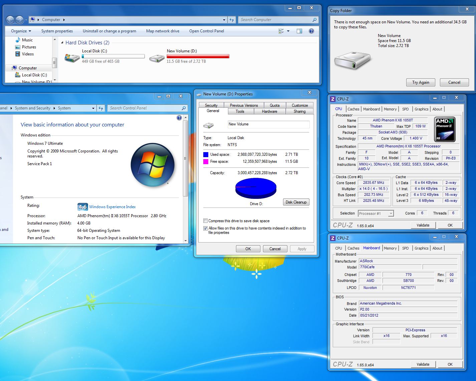
Task: Click Uninstall or change a program
Action: click(109, 31)
